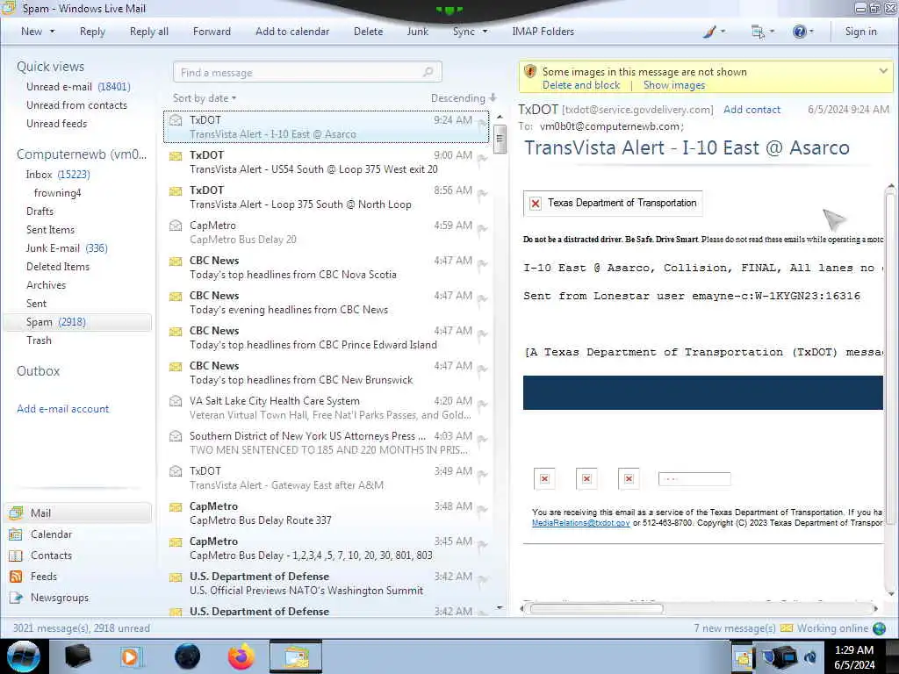Click Sign in button
Screen dimensions: 899x674
pyautogui.click(x=860, y=32)
